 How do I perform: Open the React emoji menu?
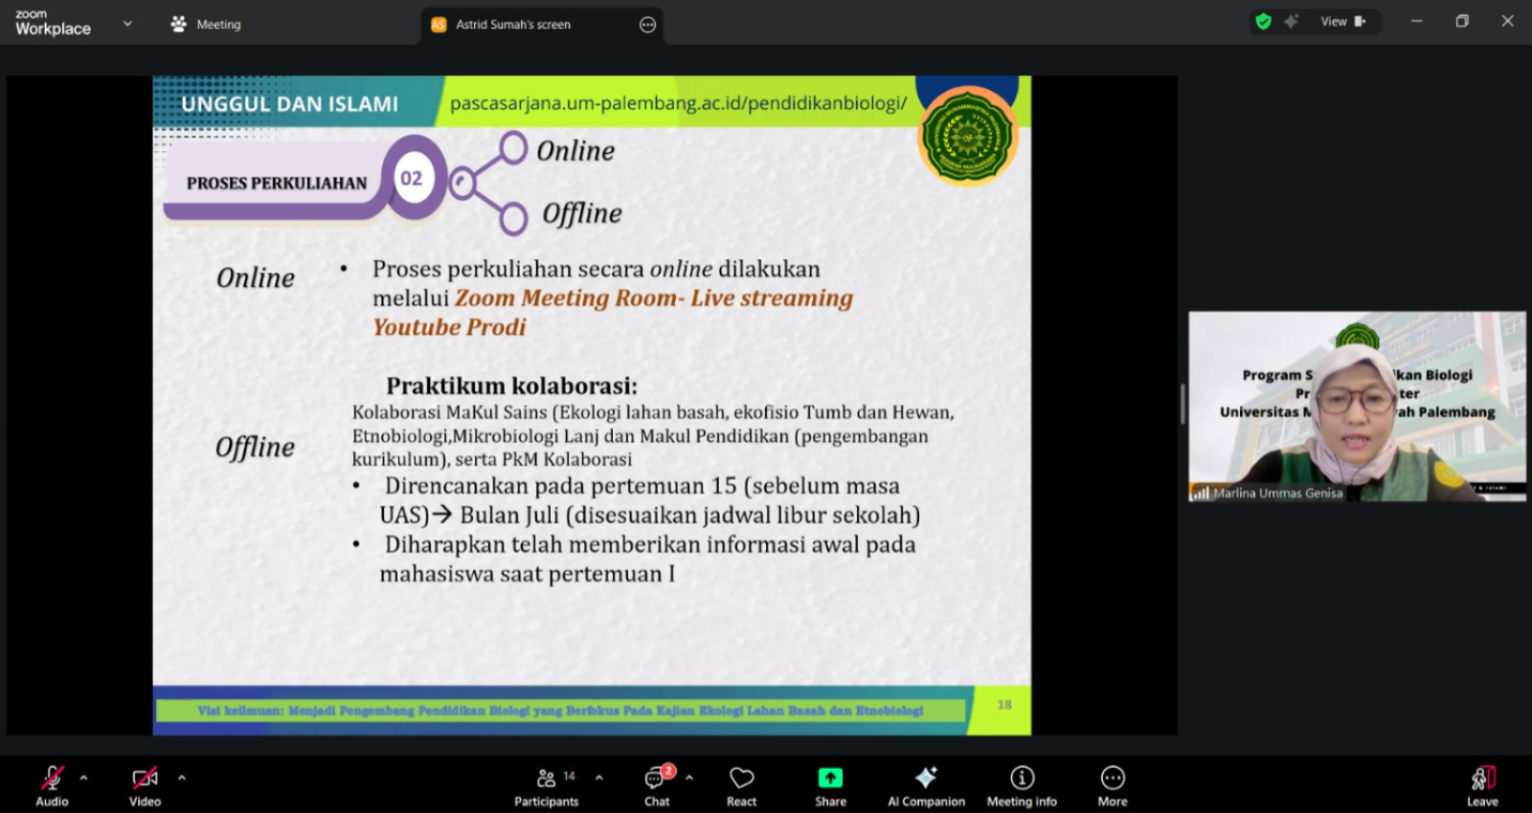click(741, 785)
